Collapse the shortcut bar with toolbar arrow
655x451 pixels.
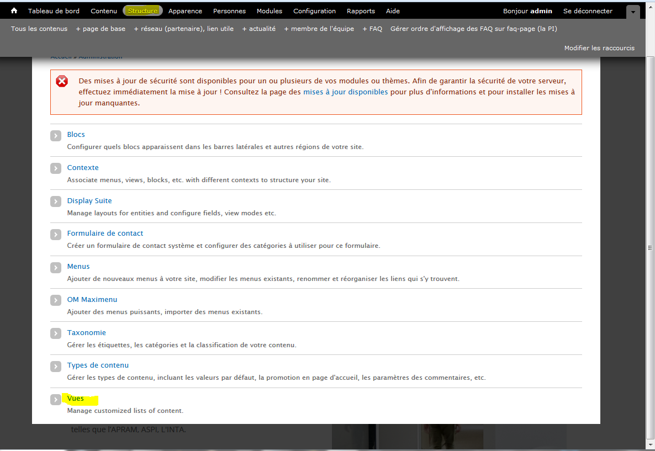coord(633,12)
